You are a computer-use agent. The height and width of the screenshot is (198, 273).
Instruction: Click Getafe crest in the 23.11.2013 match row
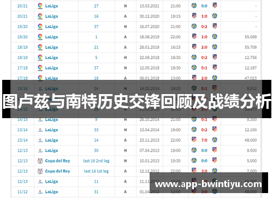215,140
